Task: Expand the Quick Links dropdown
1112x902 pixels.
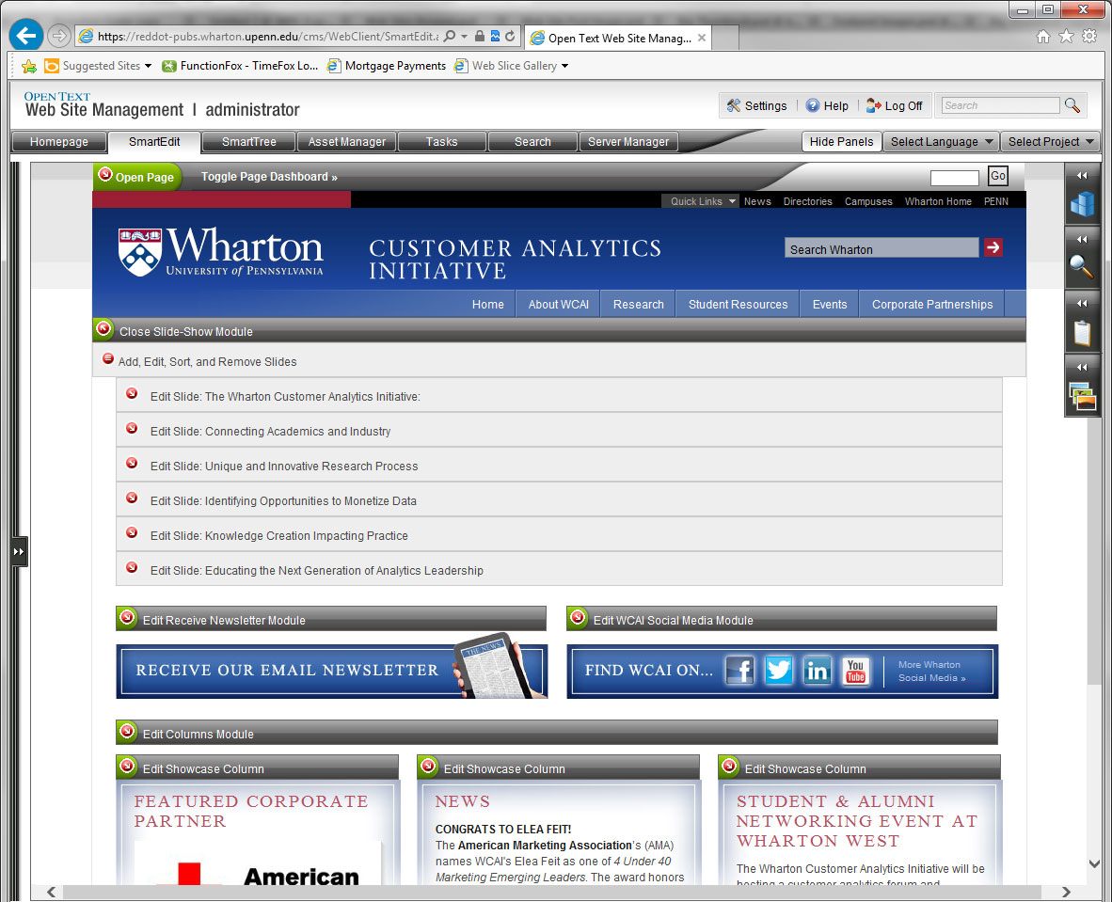Action: tap(701, 201)
